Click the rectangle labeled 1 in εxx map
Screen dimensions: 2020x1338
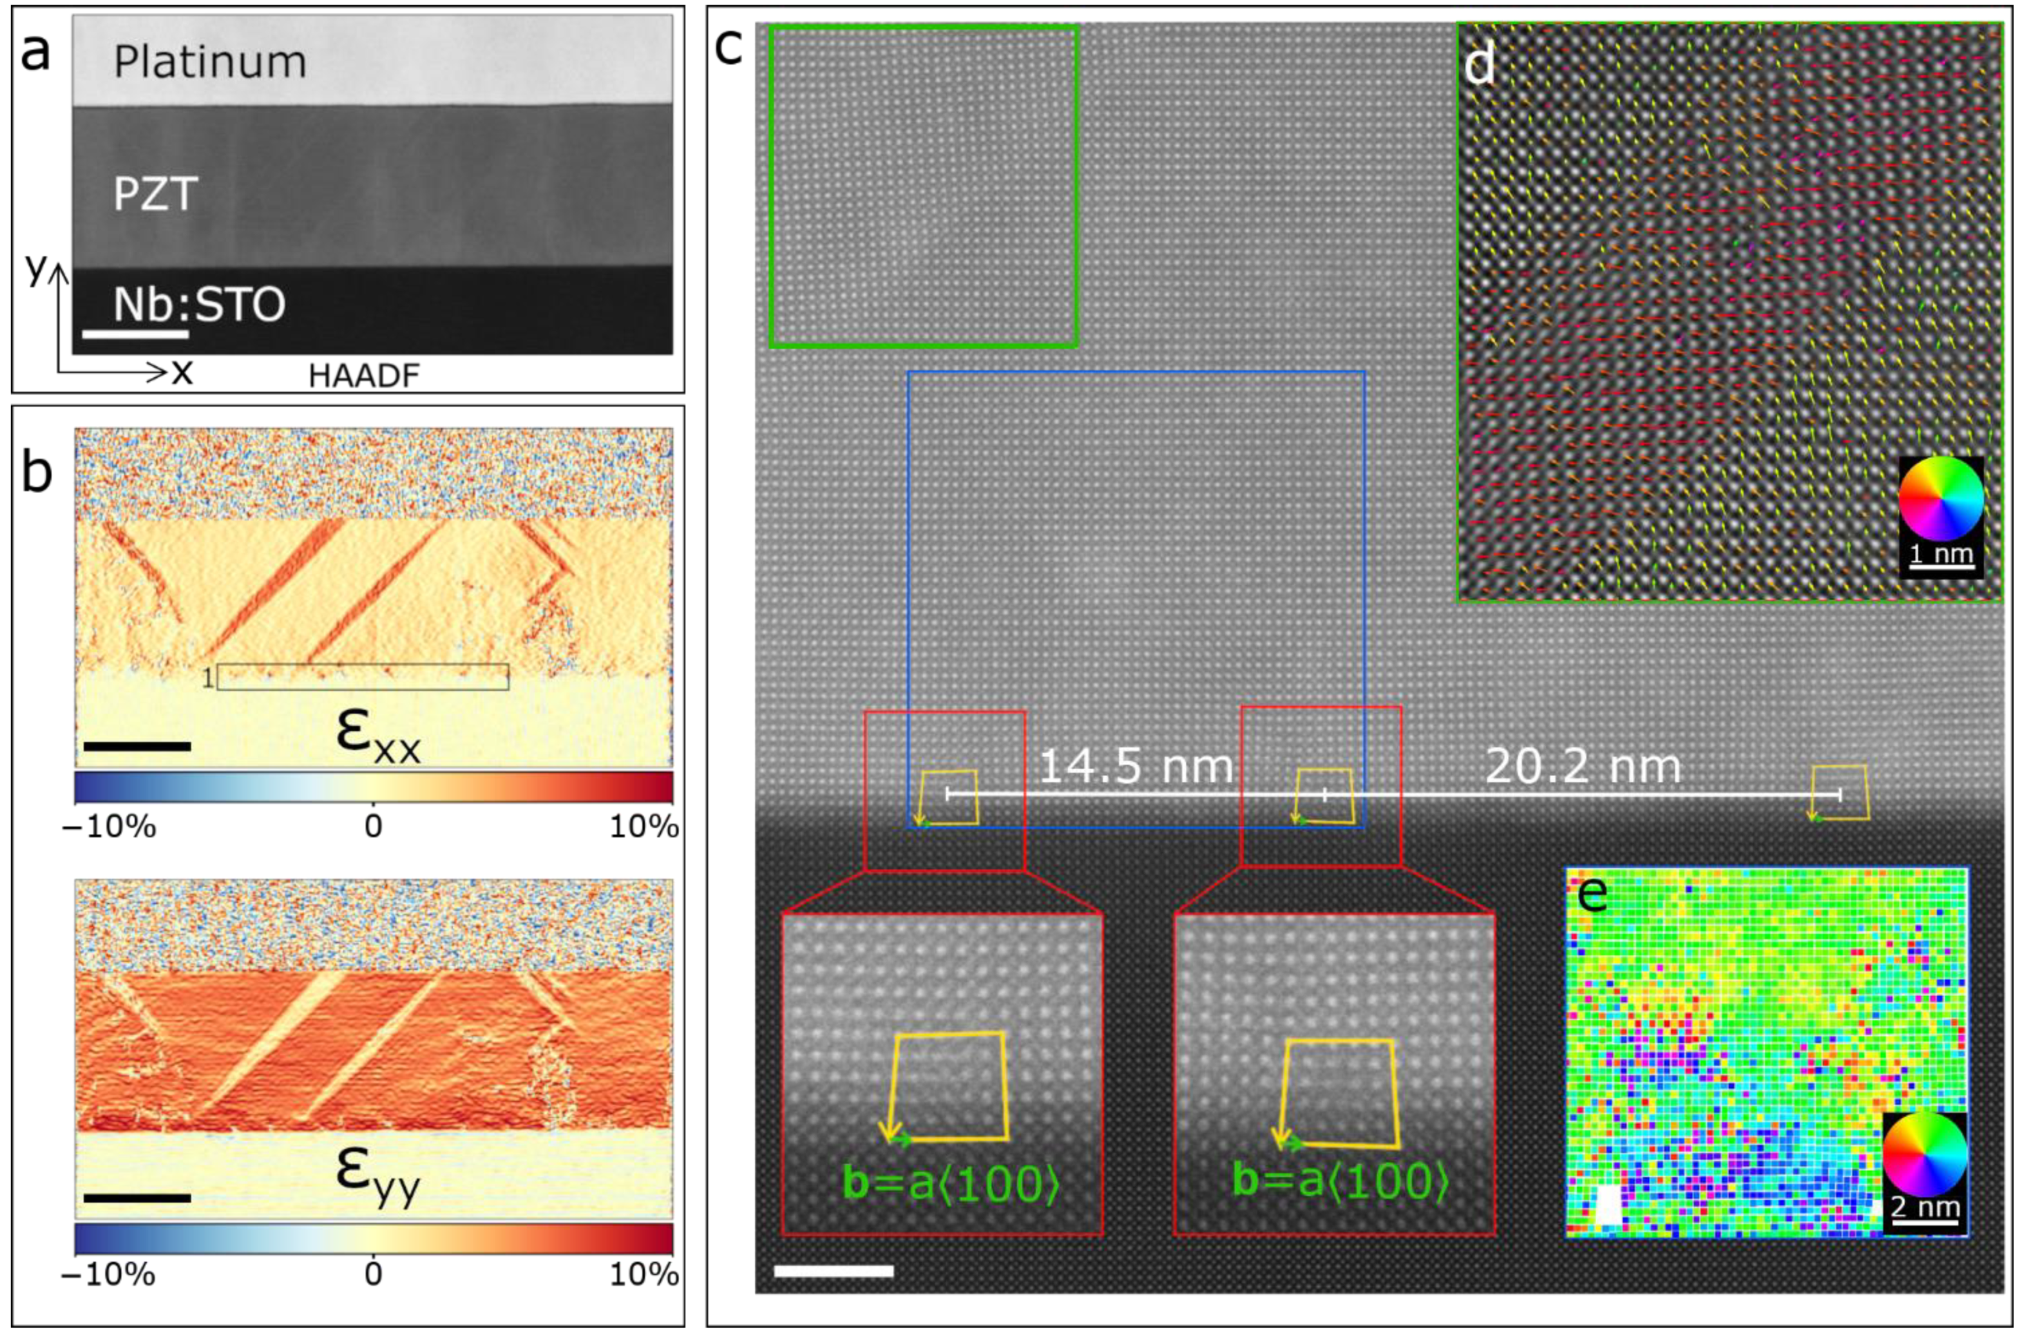[x=363, y=676]
